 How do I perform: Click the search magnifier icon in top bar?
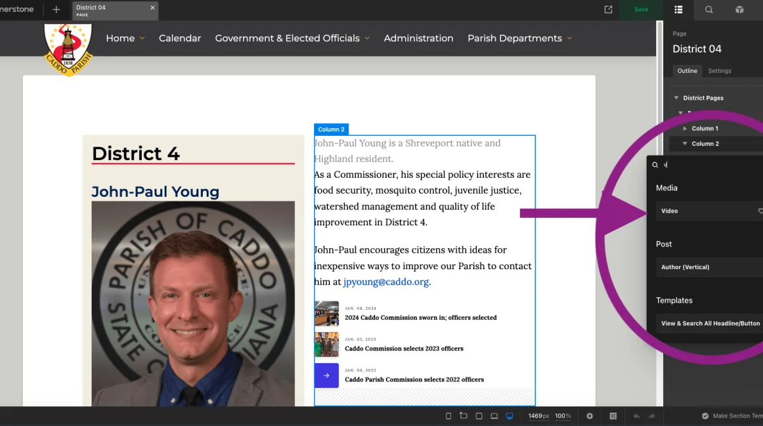[709, 10]
